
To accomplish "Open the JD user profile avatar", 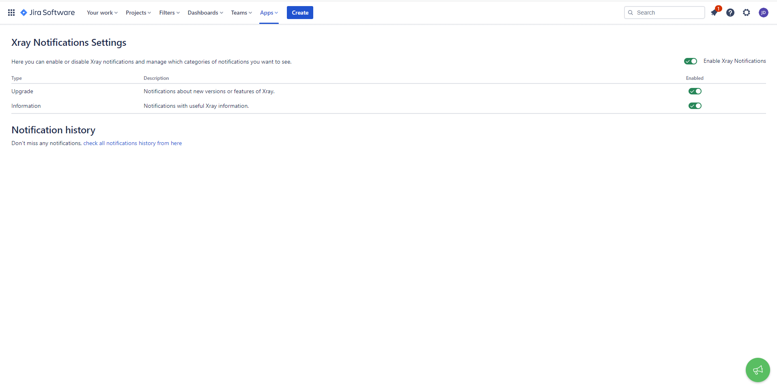I will pos(764,13).
